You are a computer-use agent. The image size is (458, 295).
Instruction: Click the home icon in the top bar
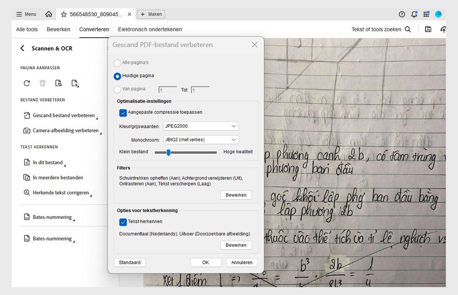(x=48, y=14)
